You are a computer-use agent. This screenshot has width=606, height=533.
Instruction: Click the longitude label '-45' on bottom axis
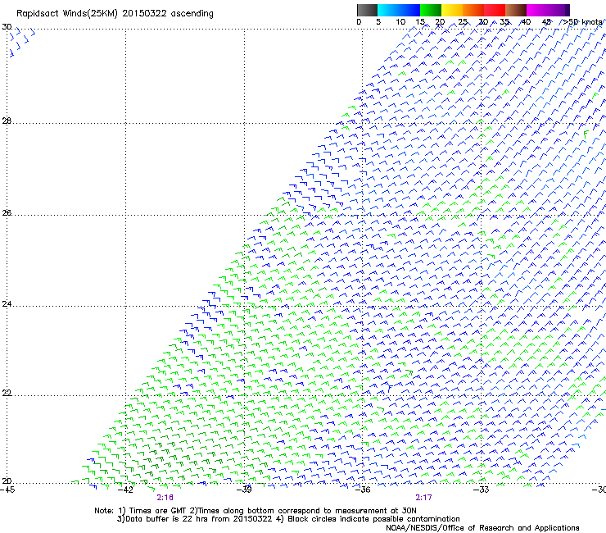tap(7, 490)
